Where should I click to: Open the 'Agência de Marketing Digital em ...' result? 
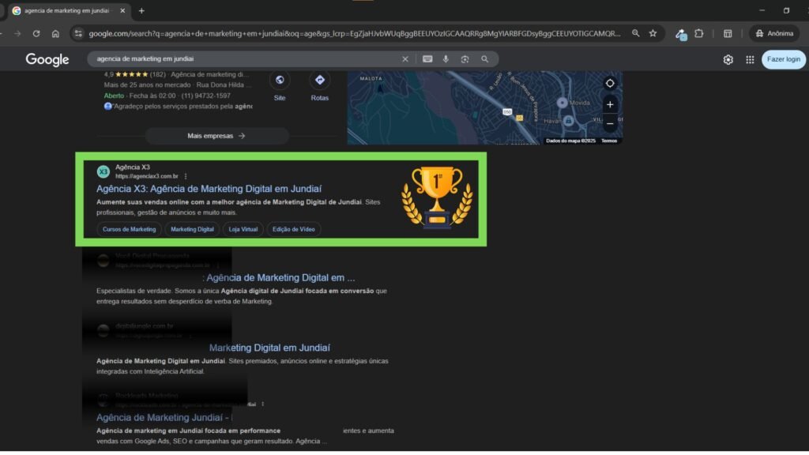click(279, 278)
